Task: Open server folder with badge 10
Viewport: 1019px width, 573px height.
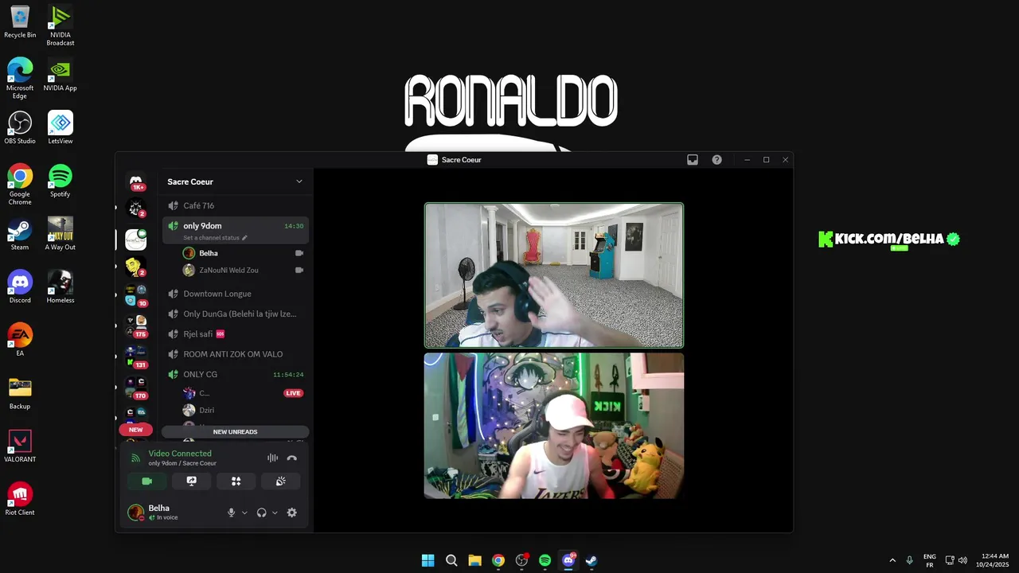Action: (136, 294)
